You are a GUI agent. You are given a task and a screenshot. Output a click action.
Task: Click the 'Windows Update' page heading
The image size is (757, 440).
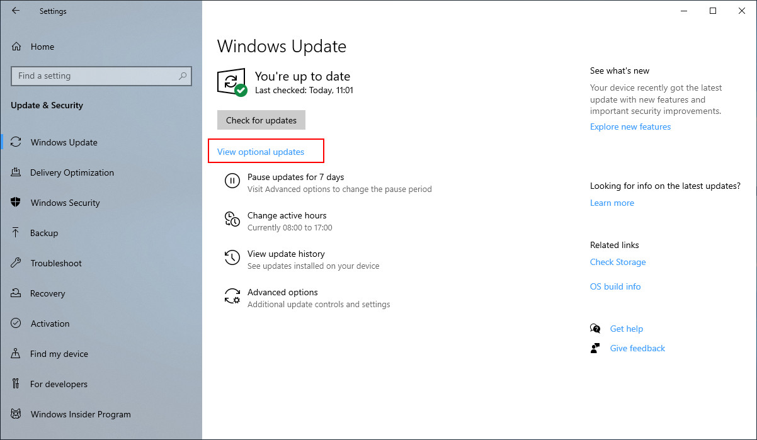click(282, 46)
